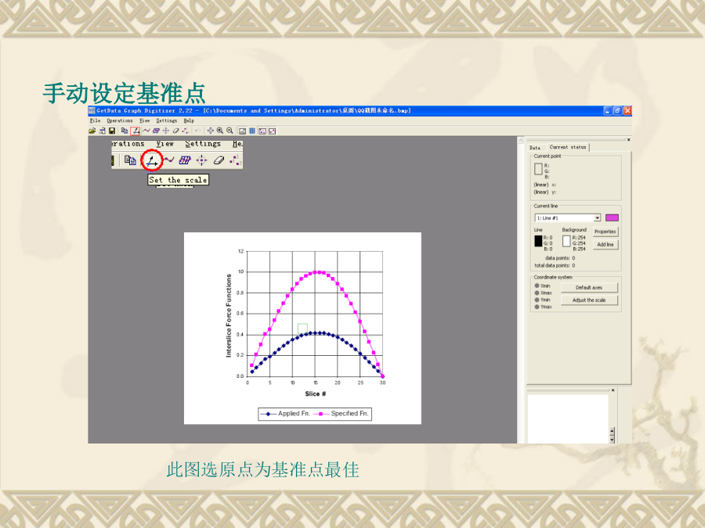This screenshot has height=528, width=705.
Task: Select the Xmax radio indicator
Action: (537, 293)
